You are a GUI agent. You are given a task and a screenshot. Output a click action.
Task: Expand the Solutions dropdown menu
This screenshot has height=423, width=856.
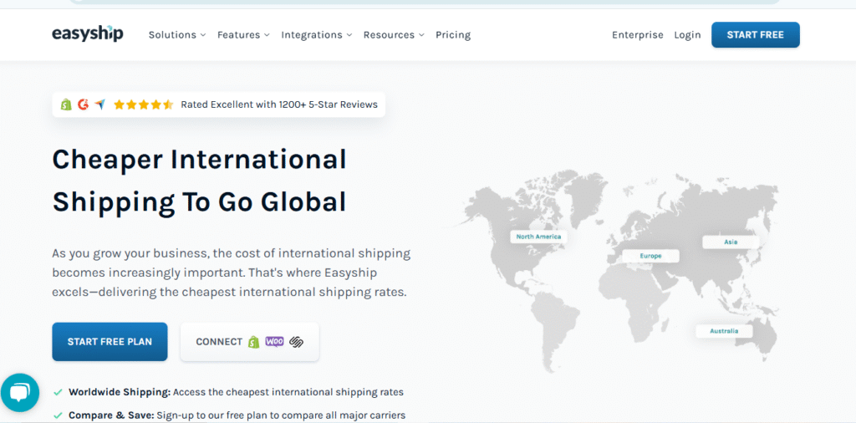click(x=177, y=35)
